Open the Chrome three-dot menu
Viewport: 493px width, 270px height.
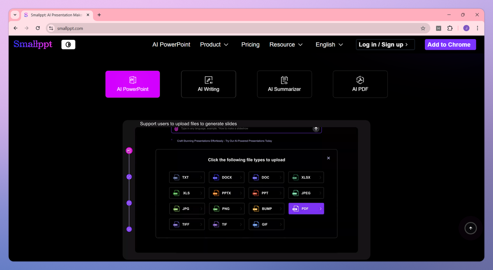pyautogui.click(x=477, y=28)
